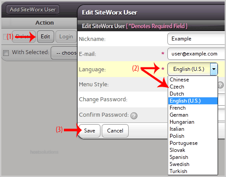Screen dimensions: 226x177
Task: Select German from the language list
Action: [x=193, y=115]
